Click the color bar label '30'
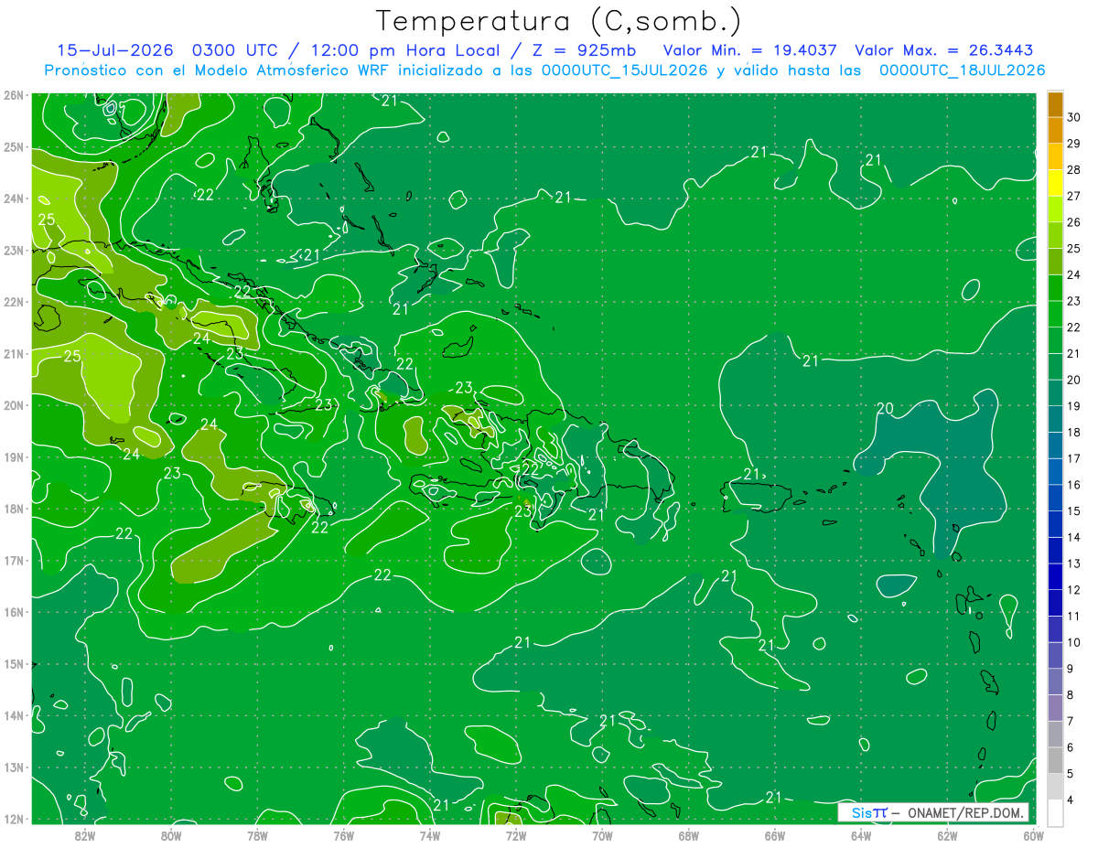This screenshot has width=1098, height=848. click(1074, 117)
